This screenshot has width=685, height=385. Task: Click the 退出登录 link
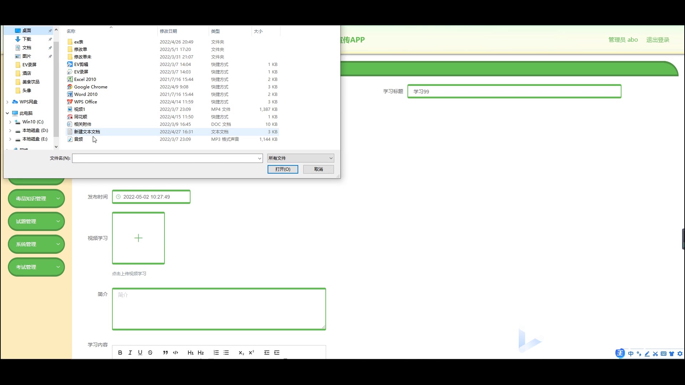(658, 40)
